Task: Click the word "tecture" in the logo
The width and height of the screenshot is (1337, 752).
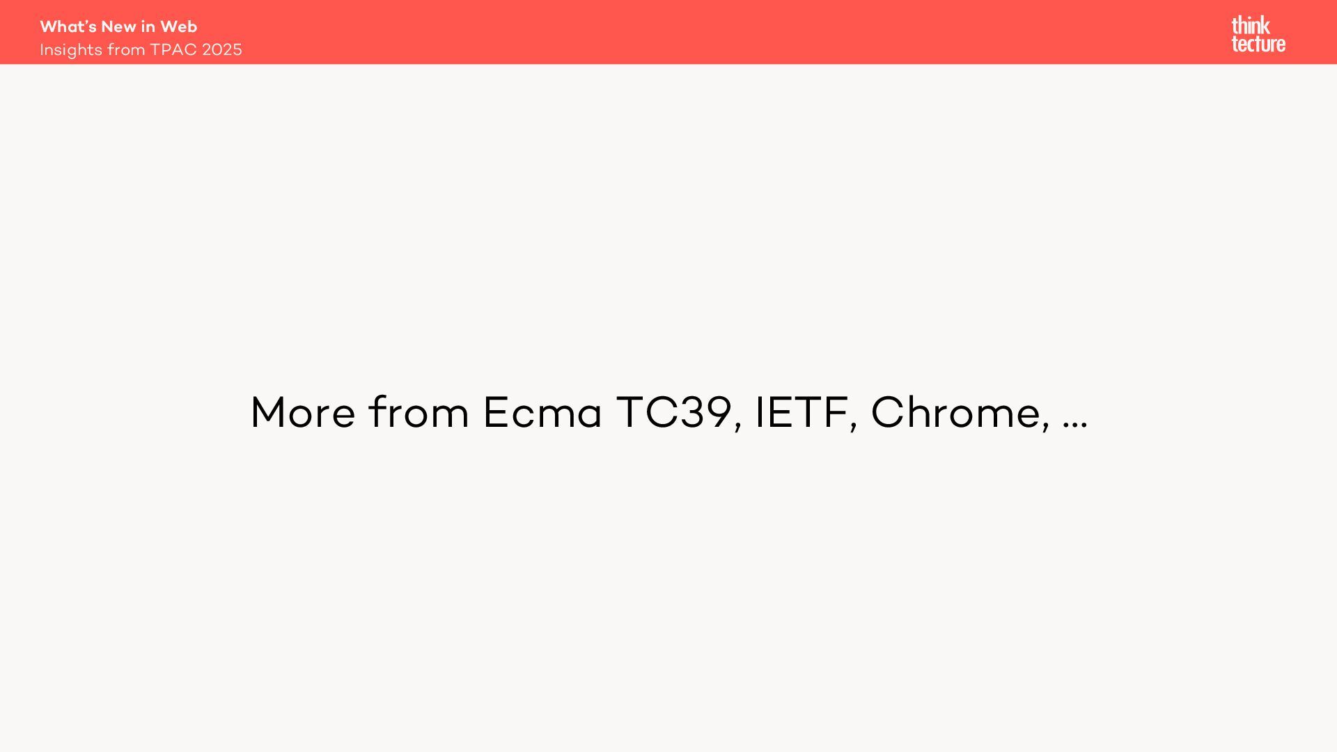Action: 1258,44
